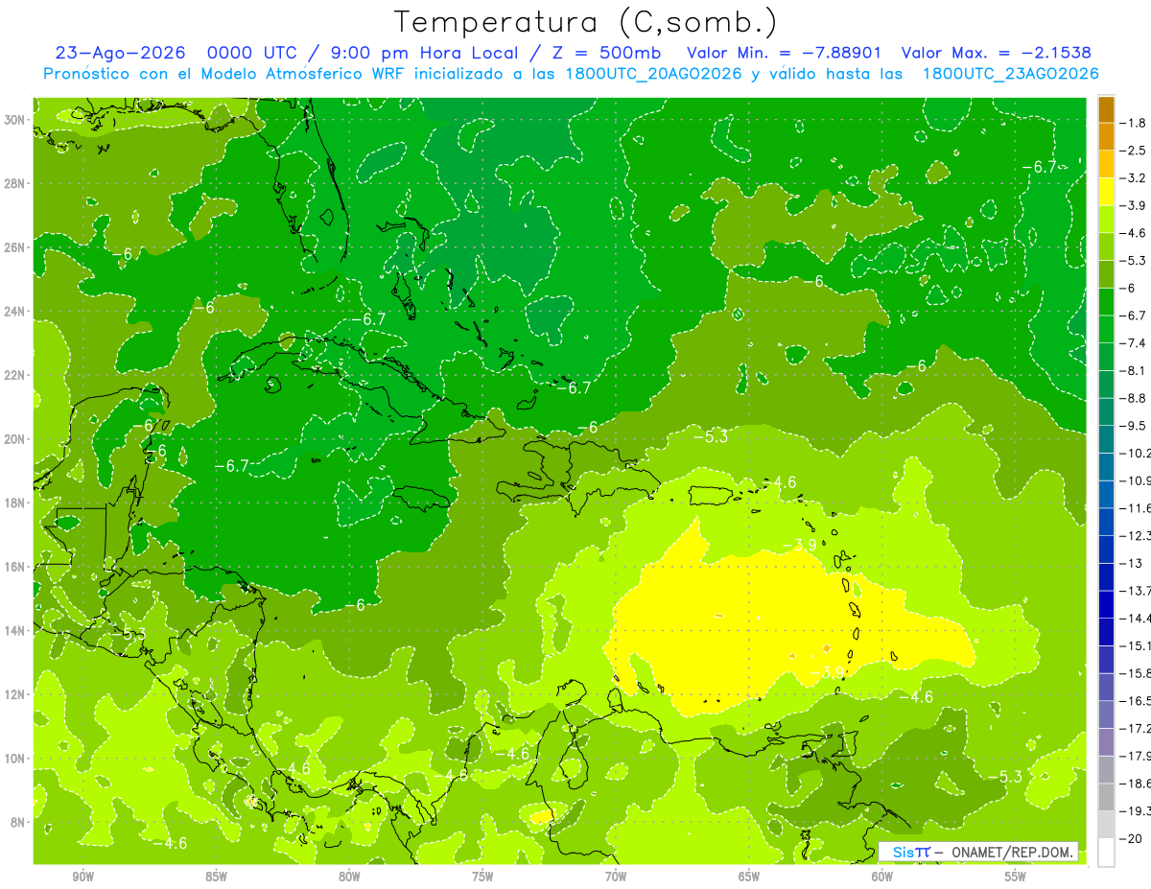
Task: Click blue colorbar swatch between -11.6 and -12.3
Action: coord(1106,521)
